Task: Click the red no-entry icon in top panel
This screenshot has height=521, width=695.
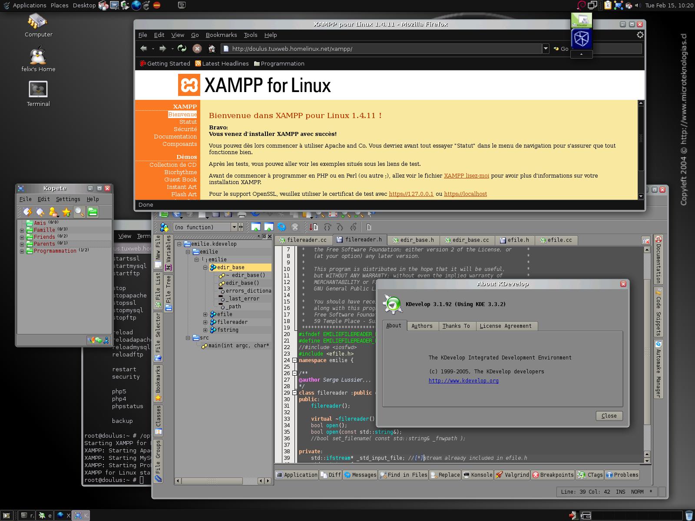Action: pyautogui.click(x=157, y=5)
